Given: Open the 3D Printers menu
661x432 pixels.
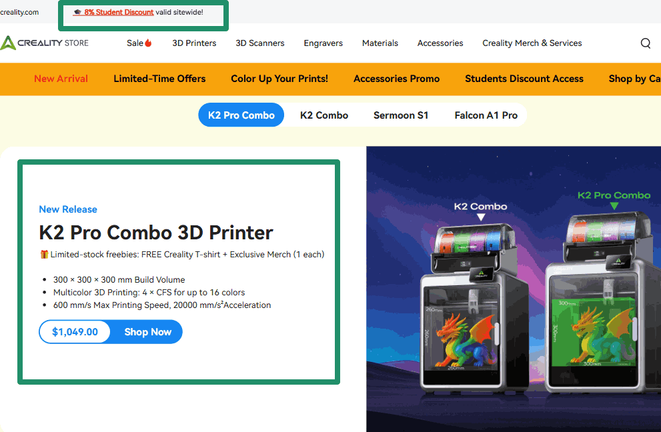Looking at the screenshot, I should (194, 43).
